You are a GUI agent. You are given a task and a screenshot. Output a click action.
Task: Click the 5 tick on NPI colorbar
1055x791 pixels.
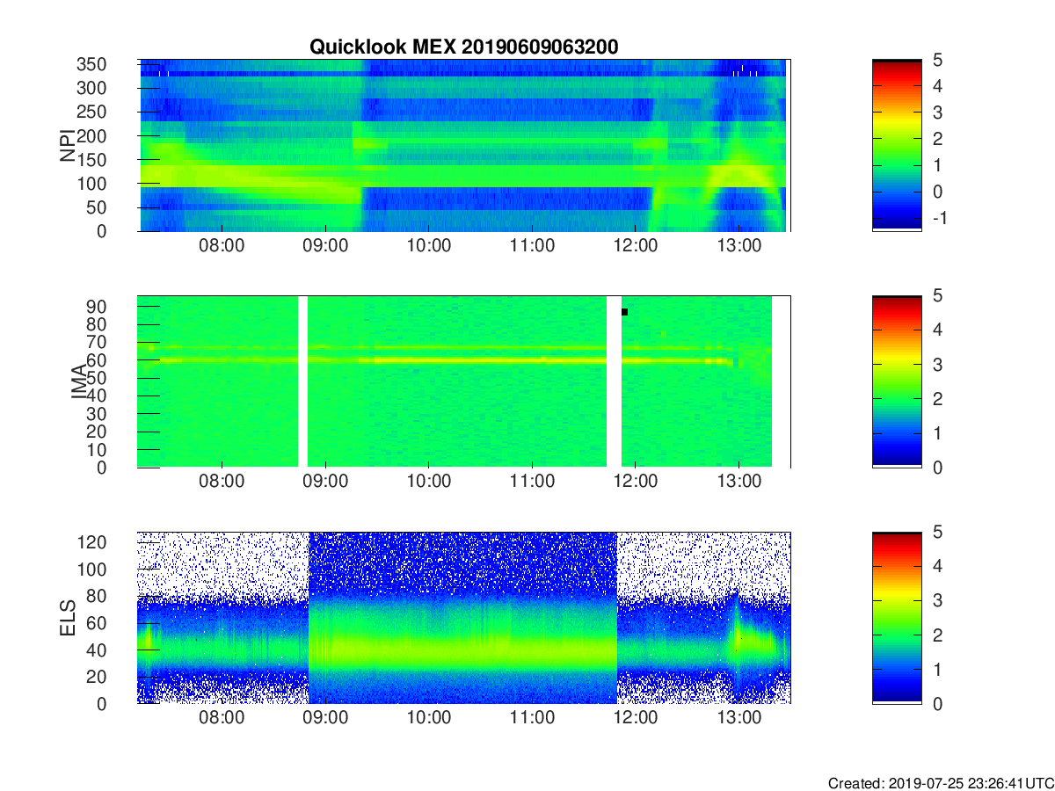(x=936, y=60)
